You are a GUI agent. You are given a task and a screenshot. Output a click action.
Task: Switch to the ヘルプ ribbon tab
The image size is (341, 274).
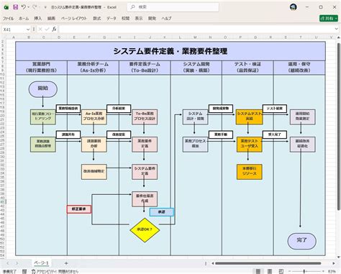(x=166, y=19)
